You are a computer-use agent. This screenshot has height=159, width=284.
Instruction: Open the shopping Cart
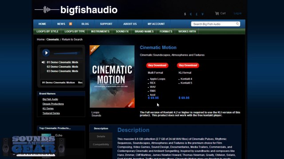point(220,13)
